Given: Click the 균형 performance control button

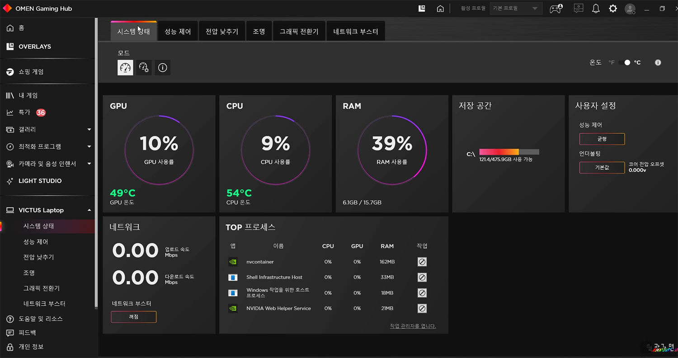Looking at the screenshot, I should [602, 139].
